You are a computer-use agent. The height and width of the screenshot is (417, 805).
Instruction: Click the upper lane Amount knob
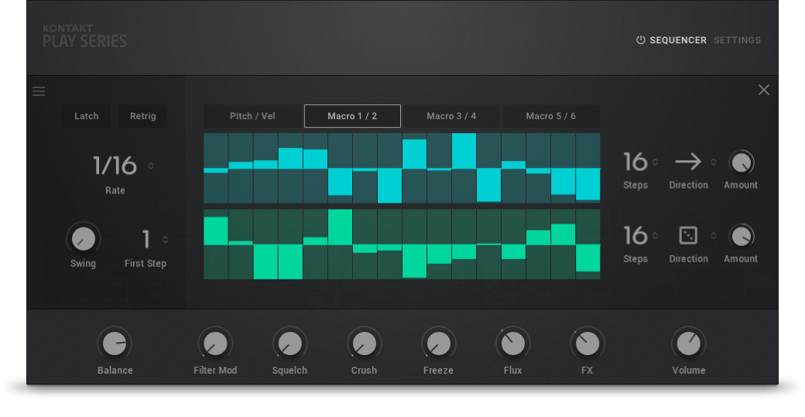(741, 162)
